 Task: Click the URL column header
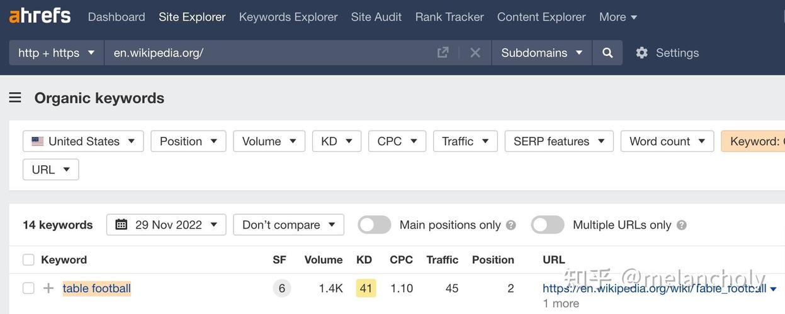pyautogui.click(x=554, y=259)
